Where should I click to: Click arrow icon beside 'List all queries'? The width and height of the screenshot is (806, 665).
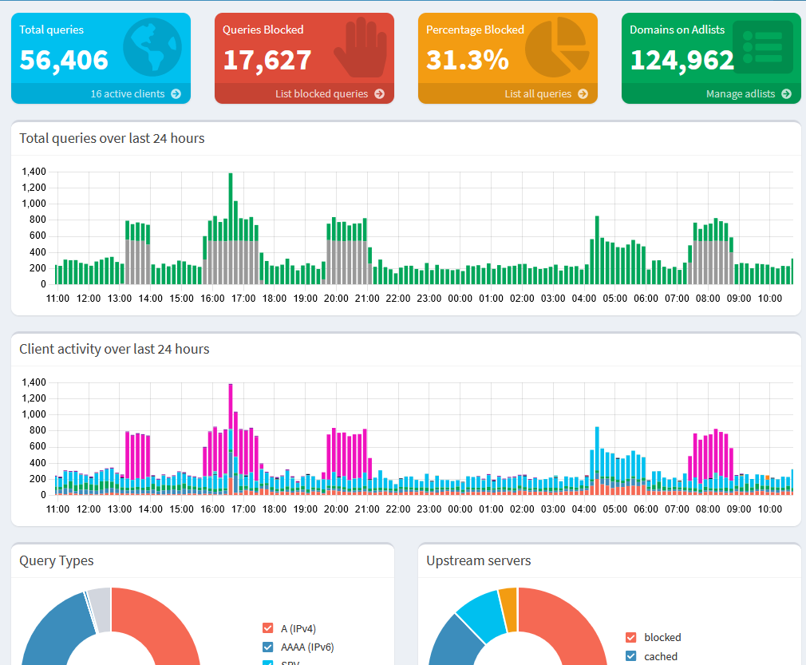pyautogui.click(x=583, y=94)
